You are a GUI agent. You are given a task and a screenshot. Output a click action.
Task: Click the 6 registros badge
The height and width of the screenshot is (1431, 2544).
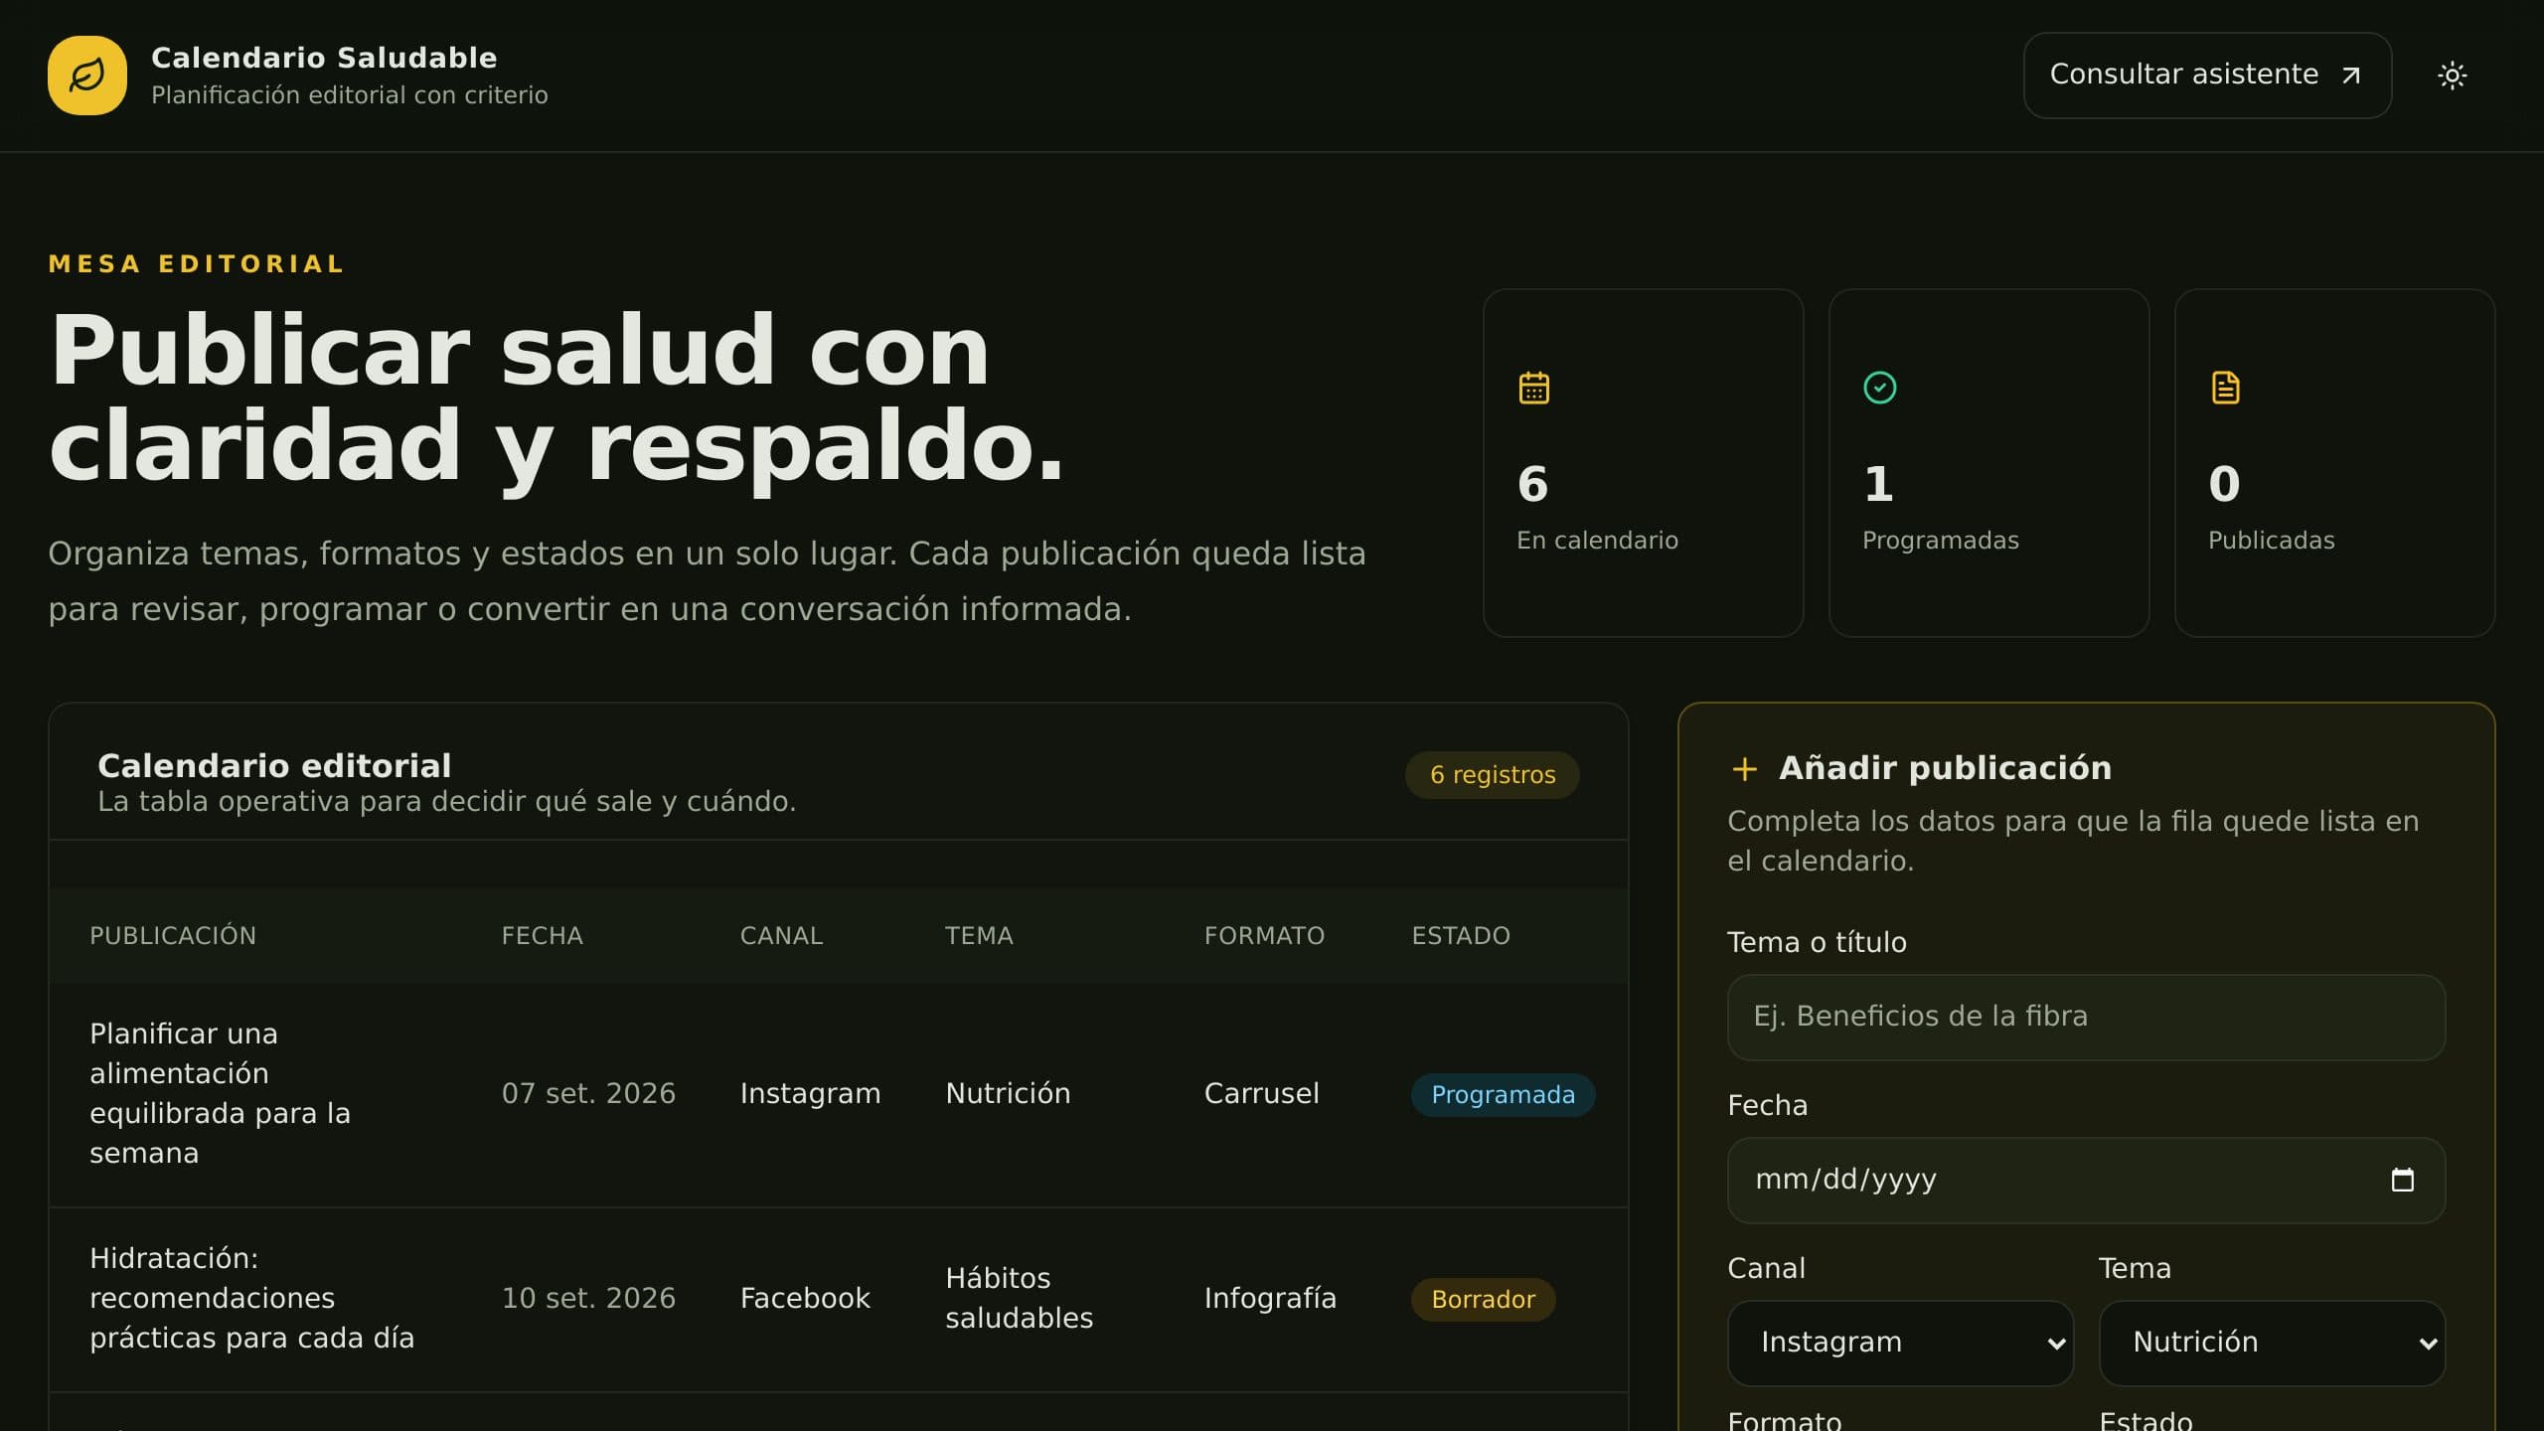coord(1493,775)
